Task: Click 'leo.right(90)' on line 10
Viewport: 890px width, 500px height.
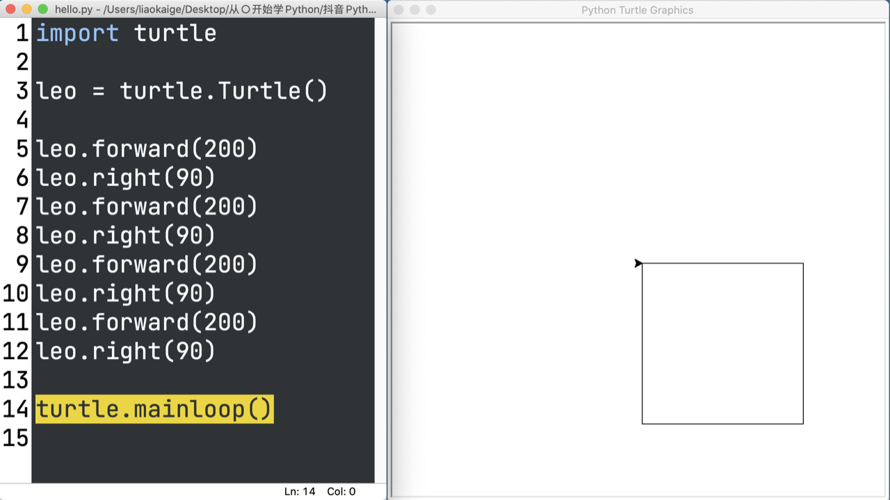Action: (126, 294)
